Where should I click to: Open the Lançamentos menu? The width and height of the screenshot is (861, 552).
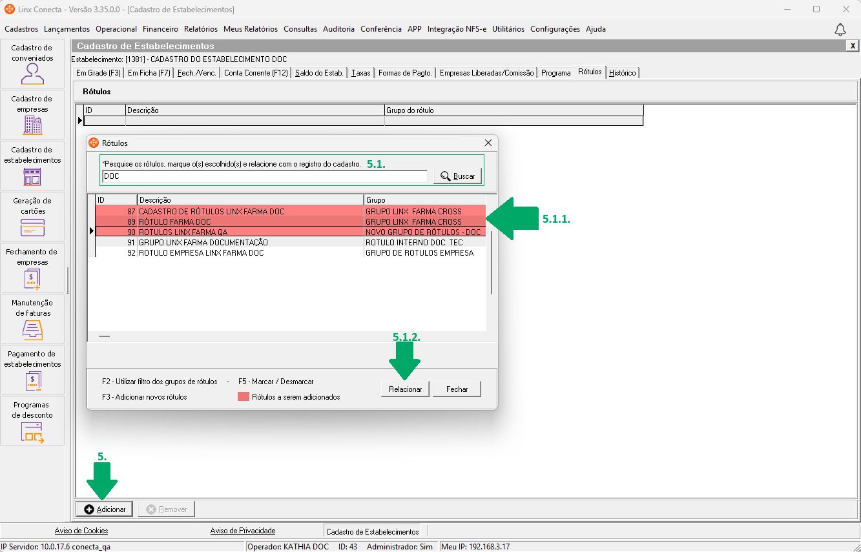pos(67,29)
